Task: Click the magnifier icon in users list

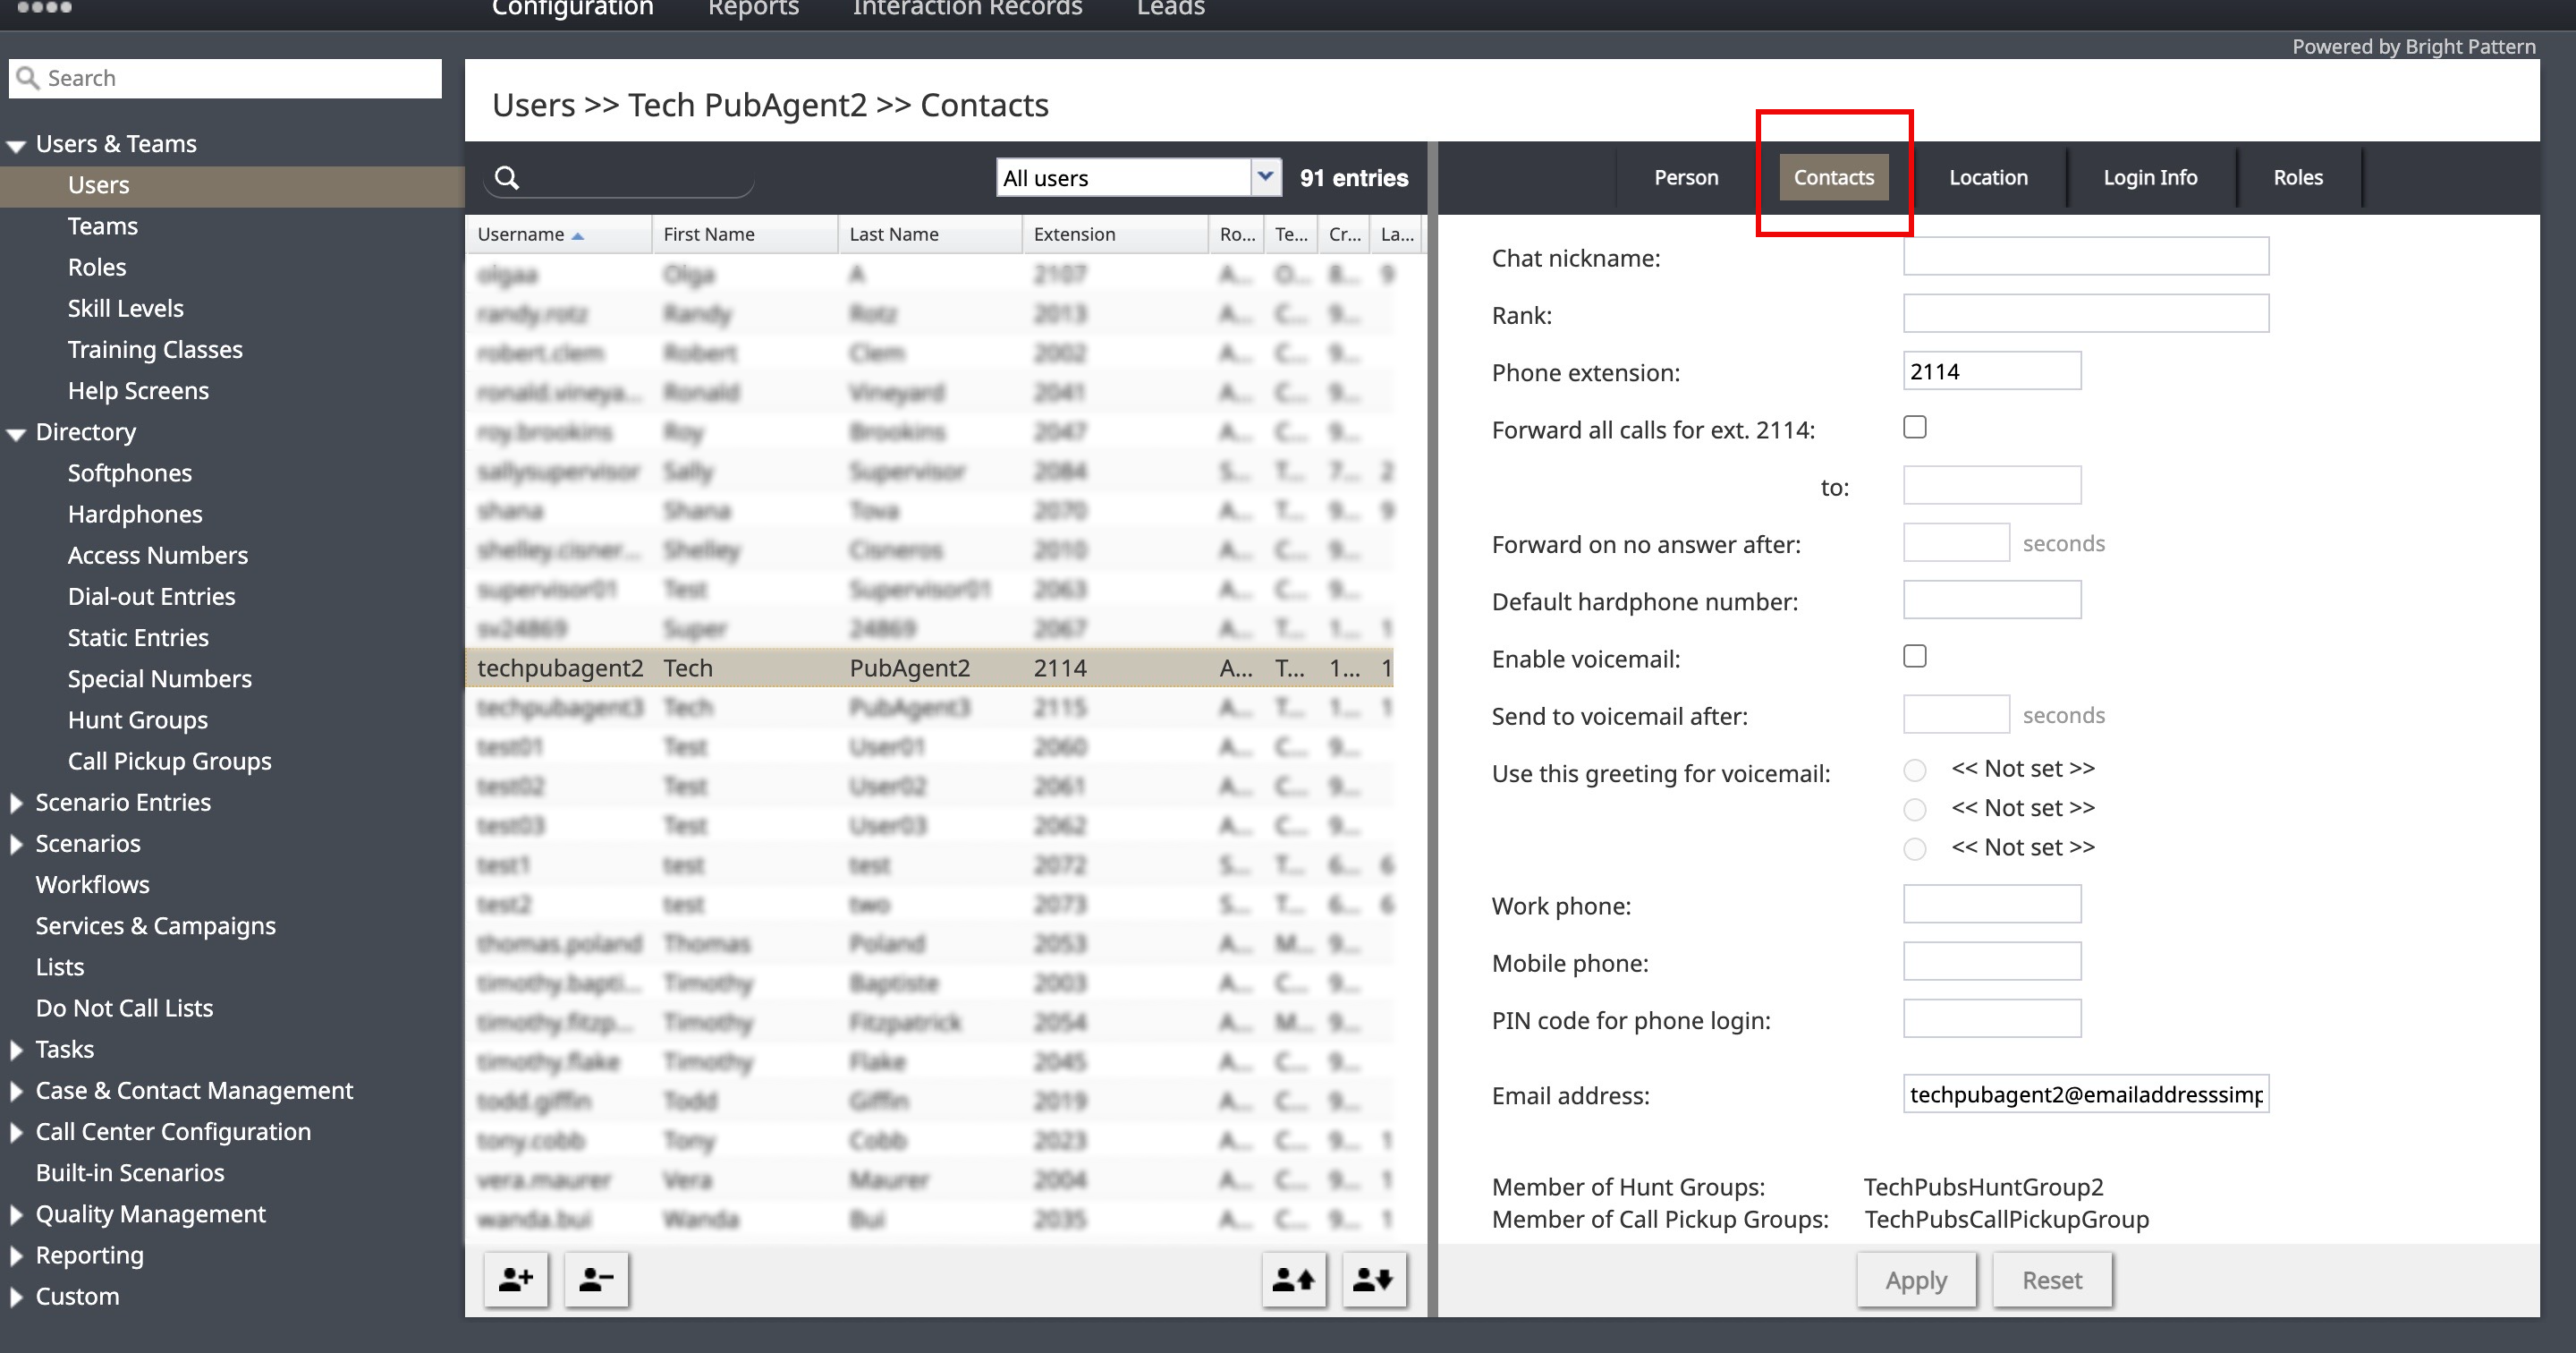Action: point(508,178)
